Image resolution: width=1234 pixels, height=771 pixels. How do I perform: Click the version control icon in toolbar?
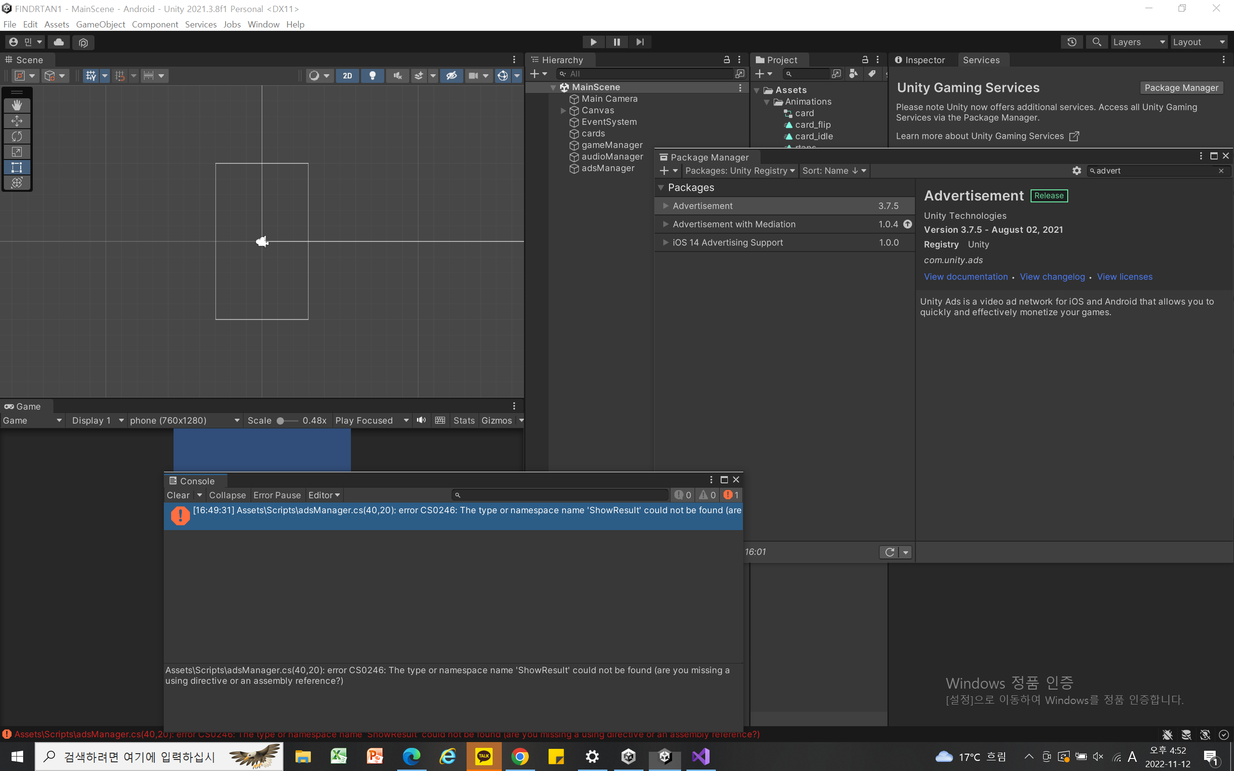83,42
